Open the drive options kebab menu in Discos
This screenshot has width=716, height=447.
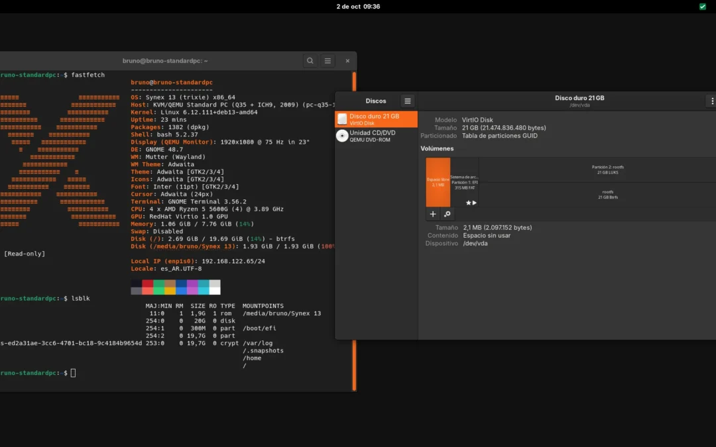(712, 101)
